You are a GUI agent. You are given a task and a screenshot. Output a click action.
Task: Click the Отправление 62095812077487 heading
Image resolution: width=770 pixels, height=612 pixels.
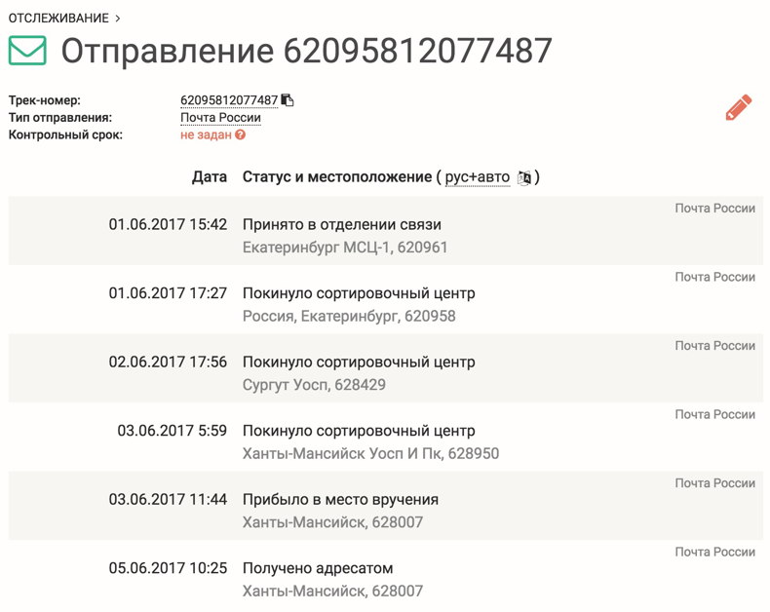click(x=306, y=51)
